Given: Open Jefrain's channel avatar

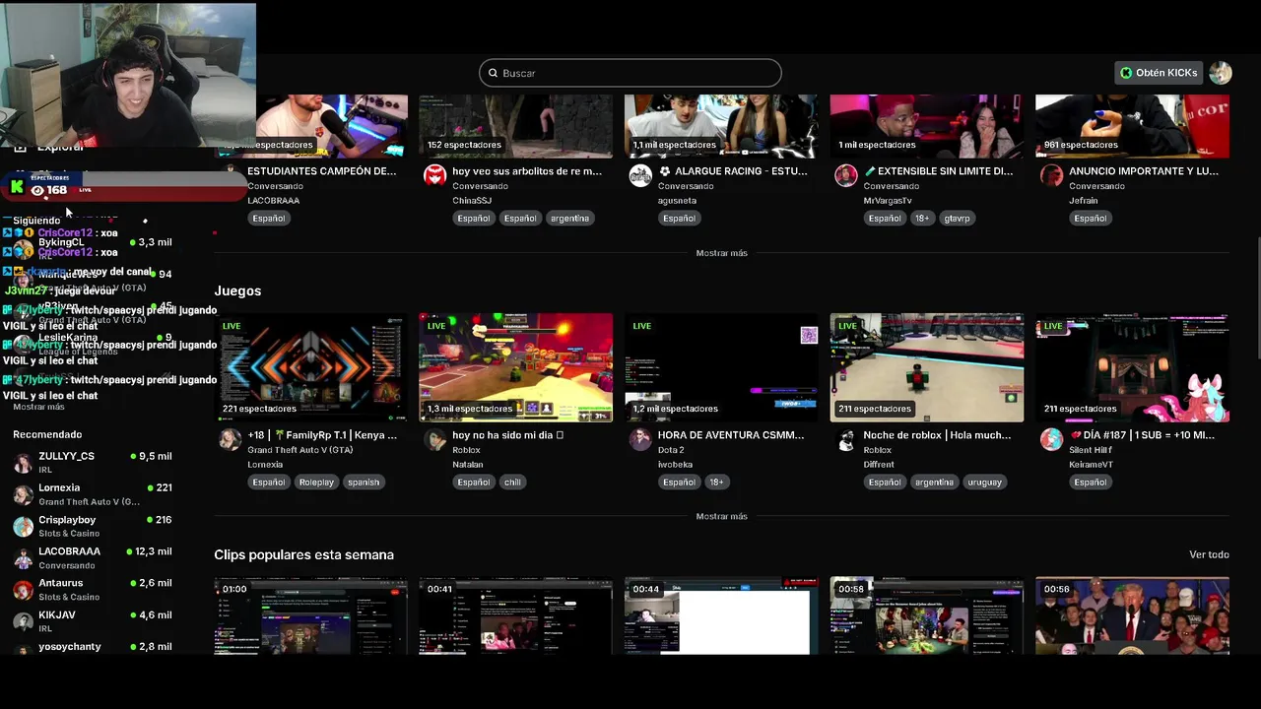Looking at the screenshot, I should [x=1051, y=175].
